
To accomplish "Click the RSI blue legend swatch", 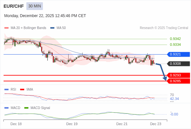I will click(x=6, y=90).
